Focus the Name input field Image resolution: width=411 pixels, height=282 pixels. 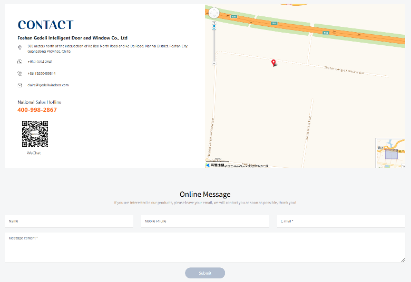click(69, 221)
